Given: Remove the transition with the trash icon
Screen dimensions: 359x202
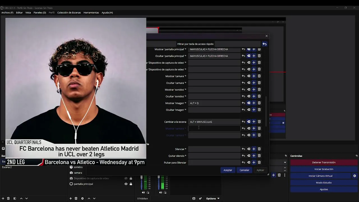Looking at the screenshot, I should tap(279, 175).
